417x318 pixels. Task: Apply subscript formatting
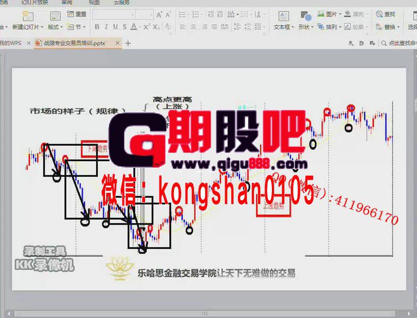(x=156, y=27)
